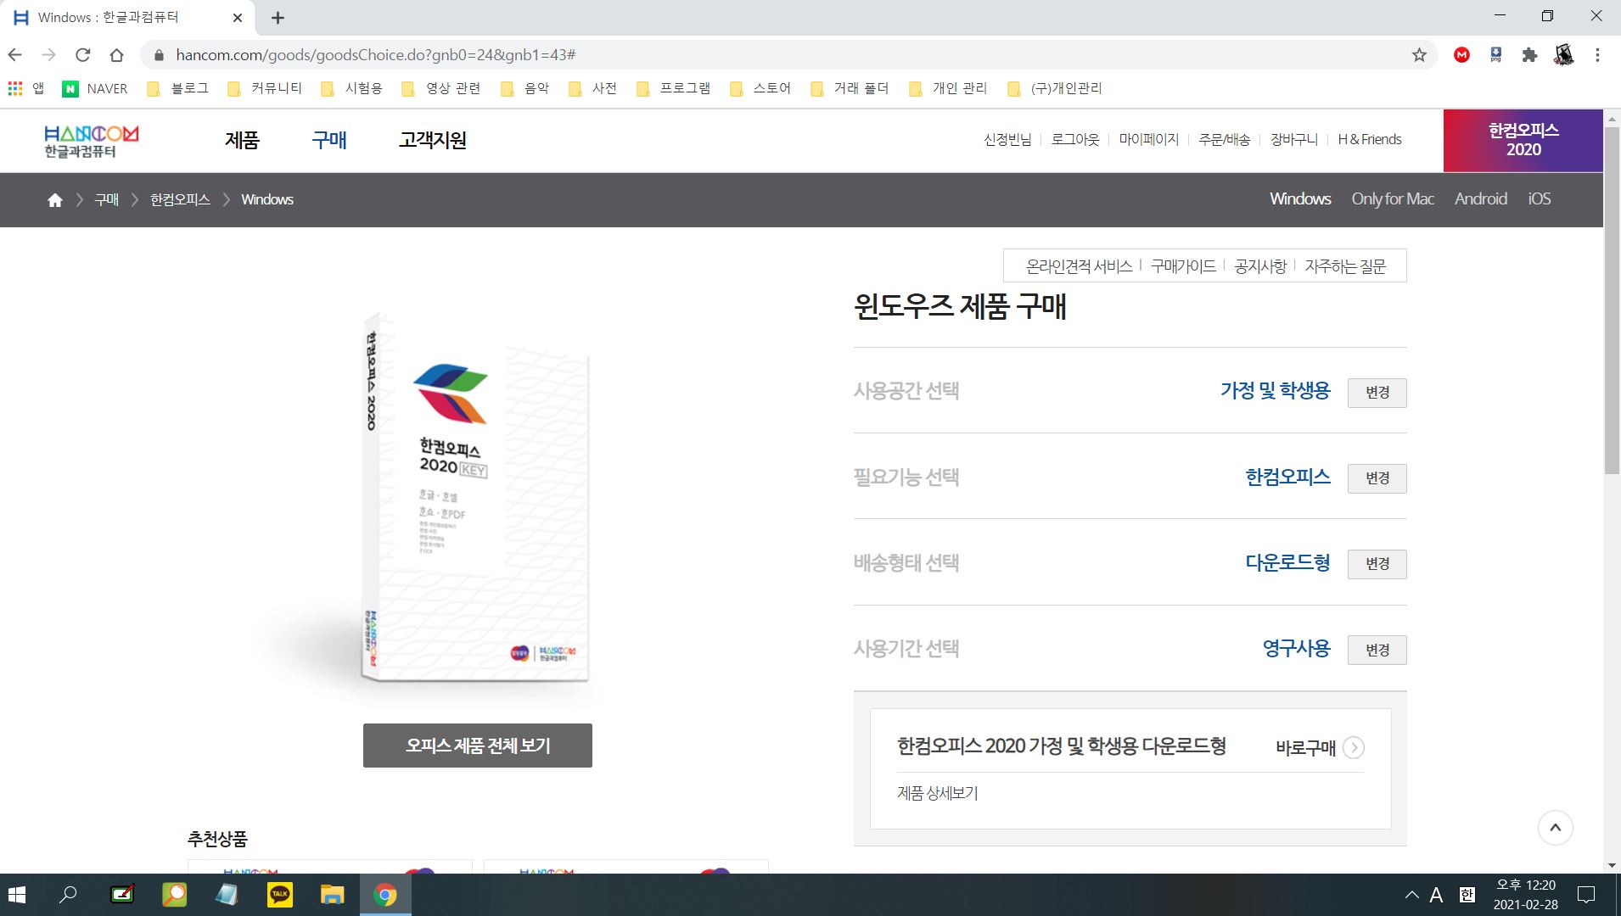Open the Chrome three-dot menu
Screen dimensions: 1621x916
[1597, 55]
